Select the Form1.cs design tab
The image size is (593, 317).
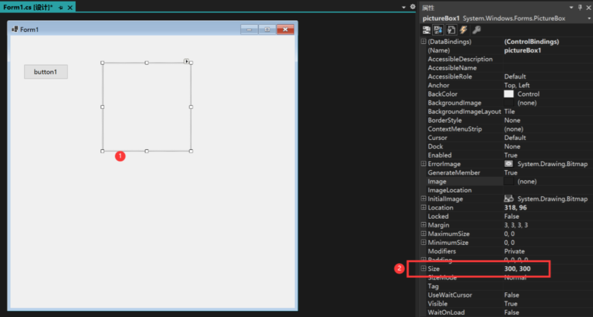coord(27,7)
